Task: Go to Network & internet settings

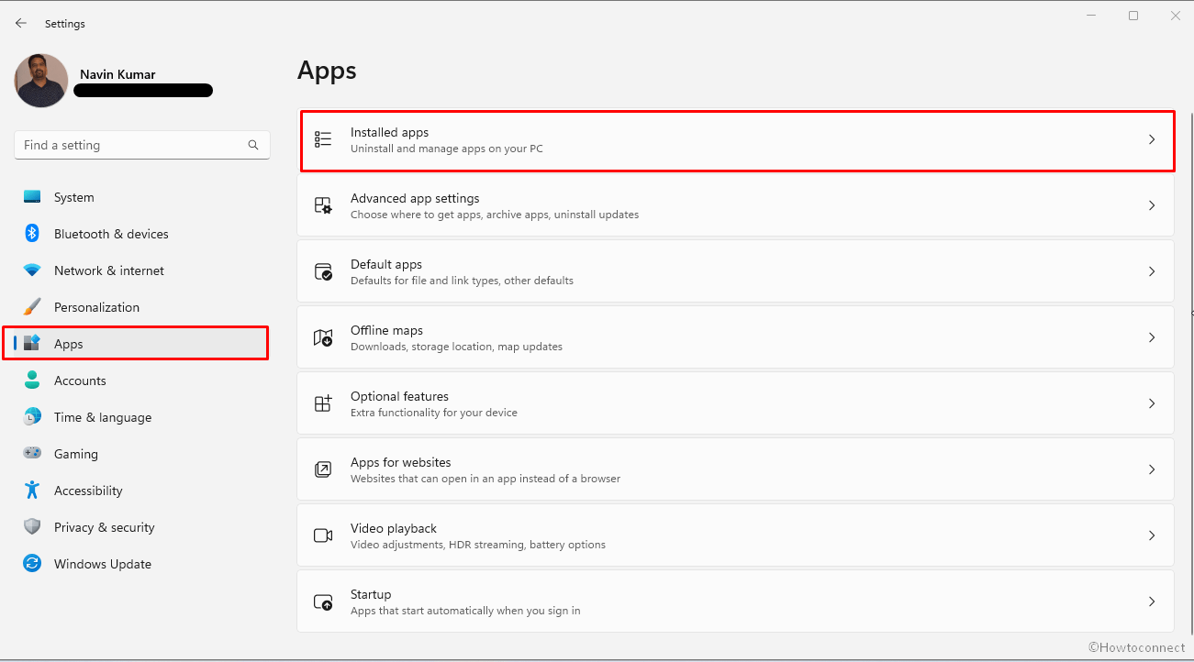Action: pyautogui.click(x=142, y=270)
